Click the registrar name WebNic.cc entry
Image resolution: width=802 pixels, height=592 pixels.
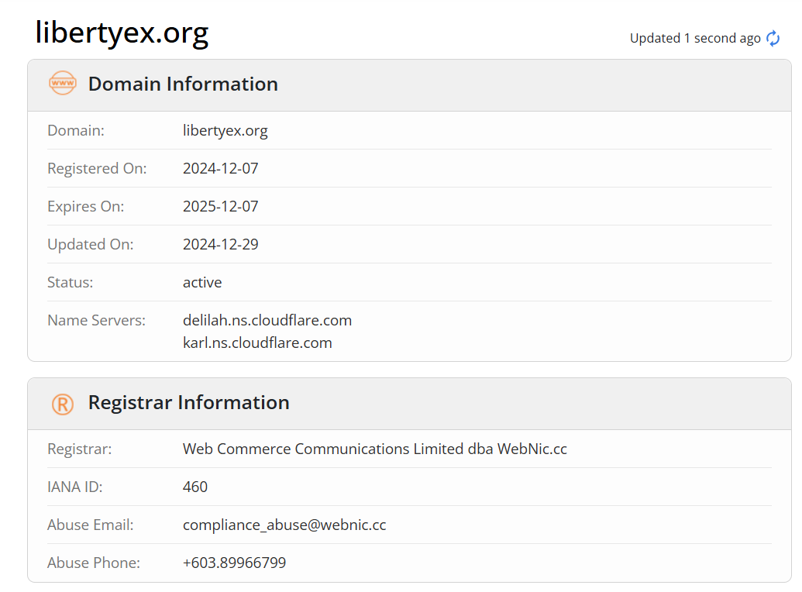tap(374, 449)
